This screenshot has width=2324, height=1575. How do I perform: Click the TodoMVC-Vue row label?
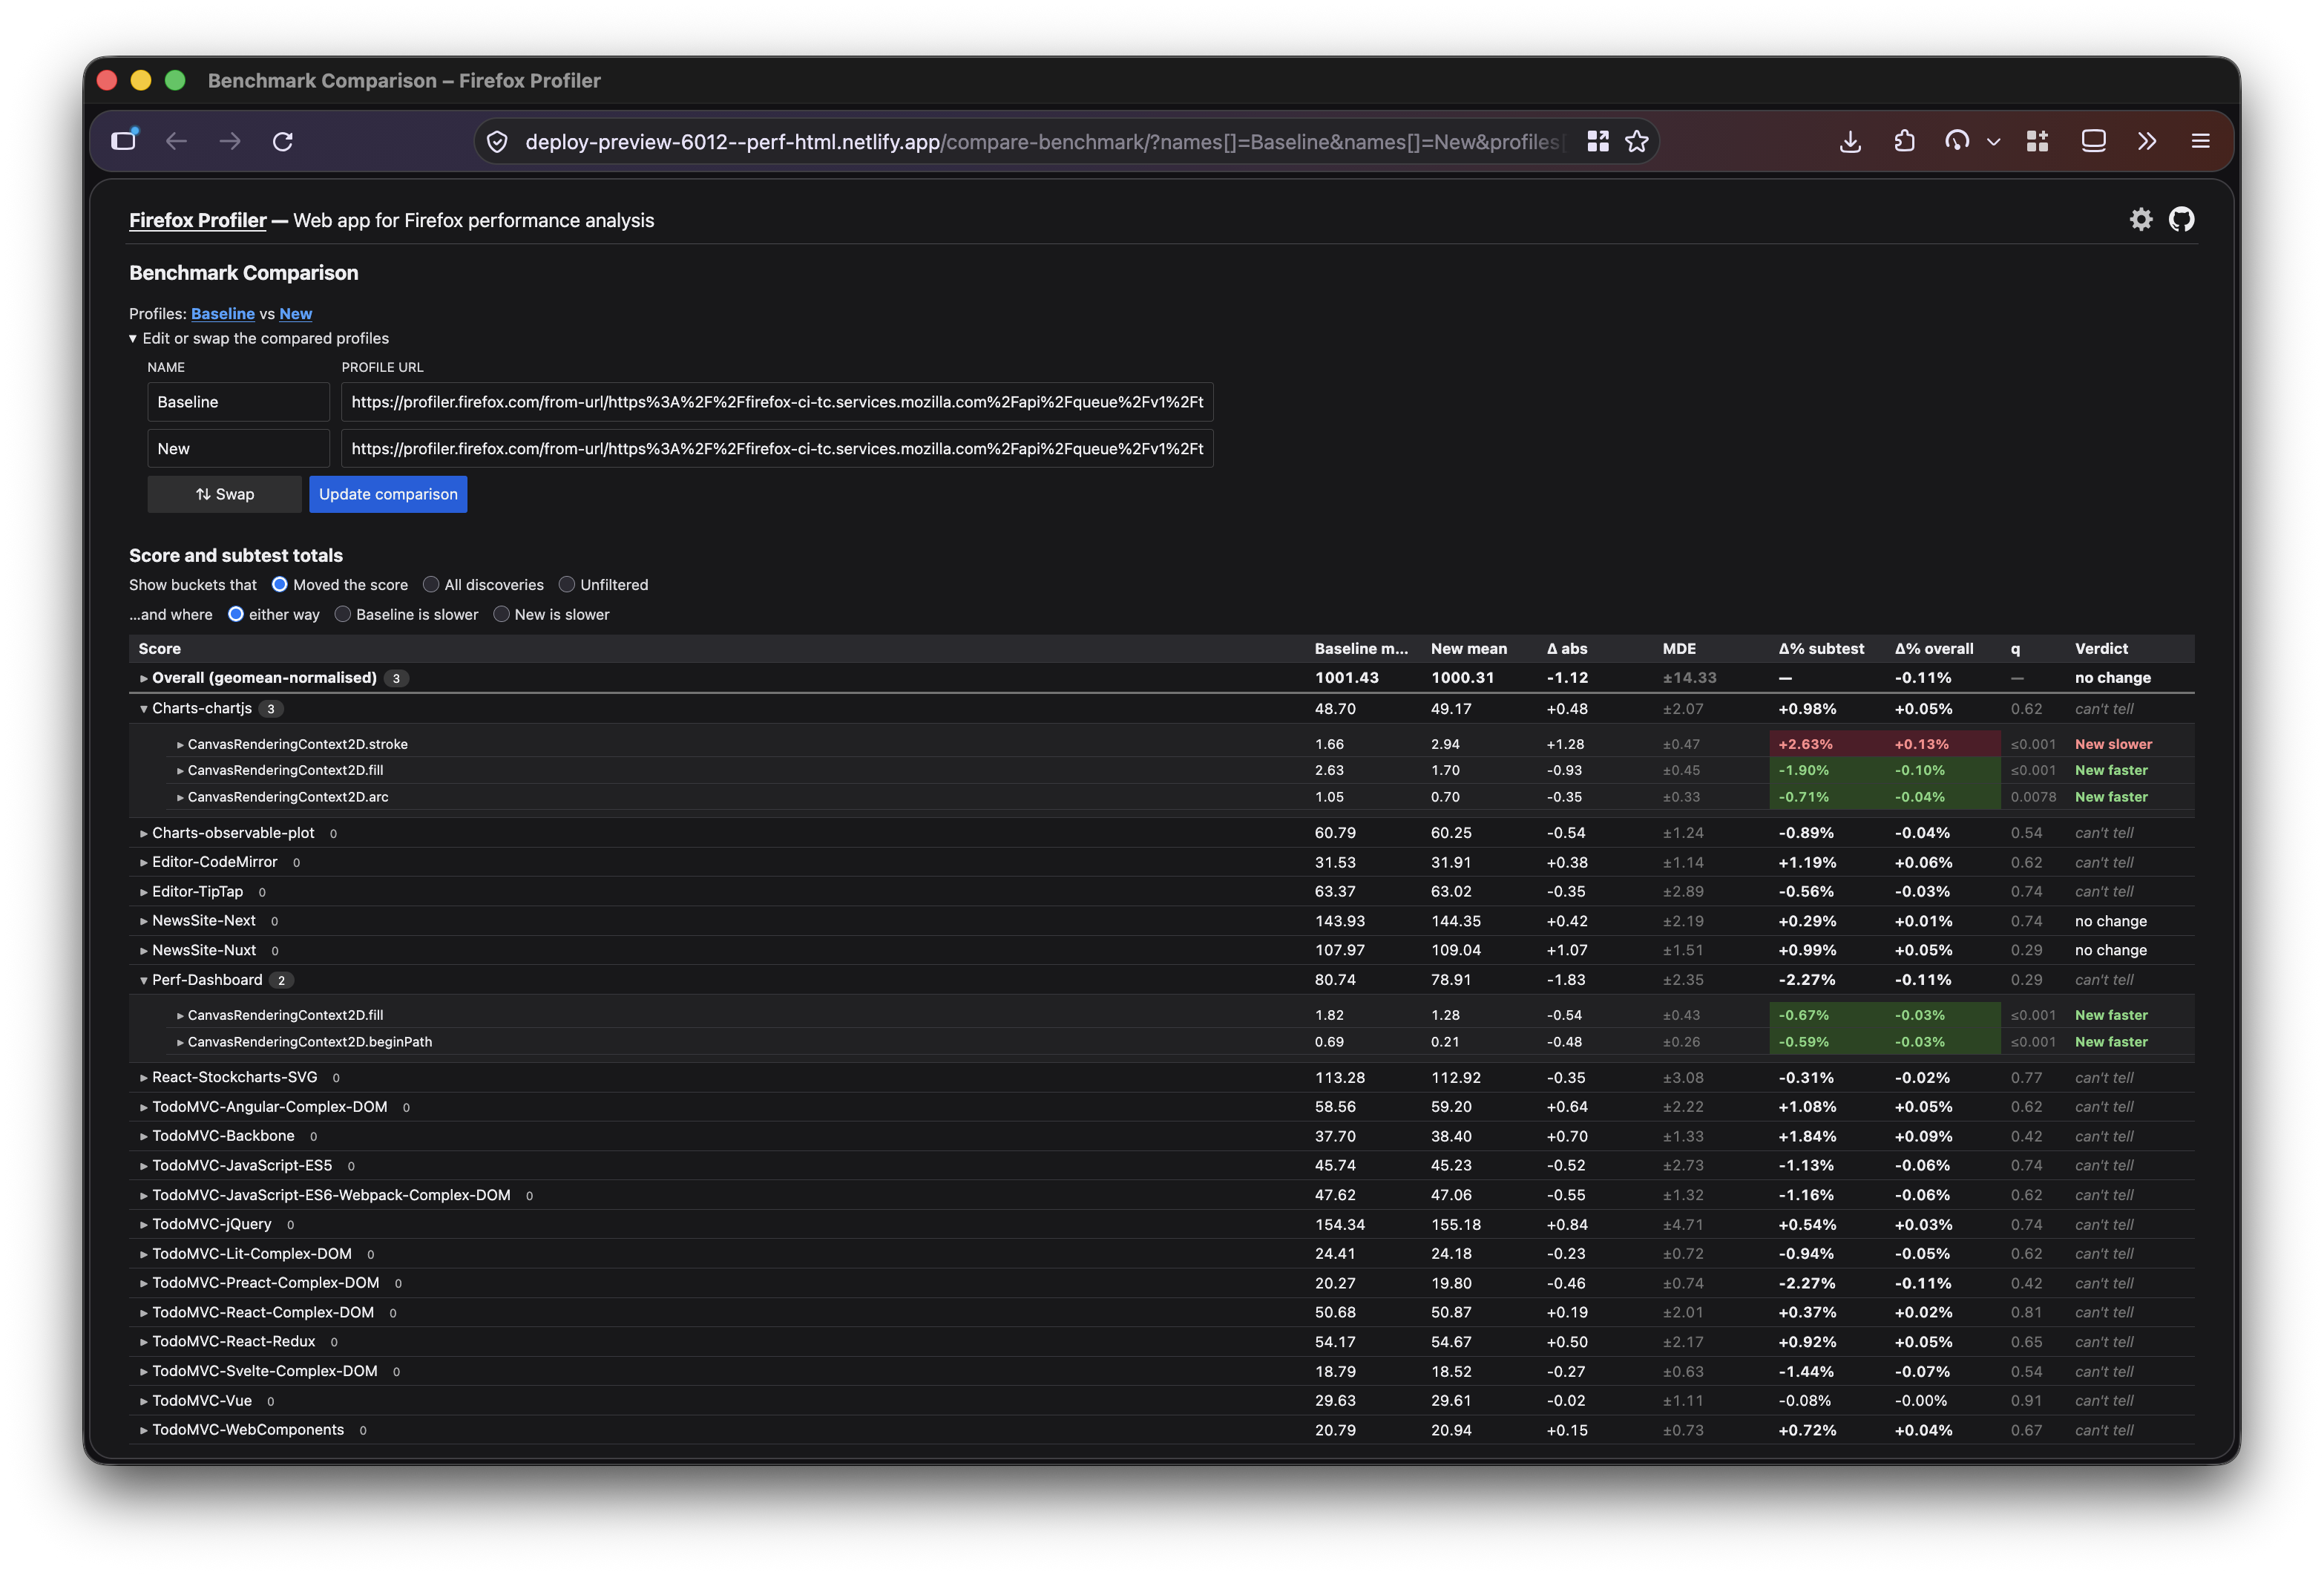tap(202, 1401)
